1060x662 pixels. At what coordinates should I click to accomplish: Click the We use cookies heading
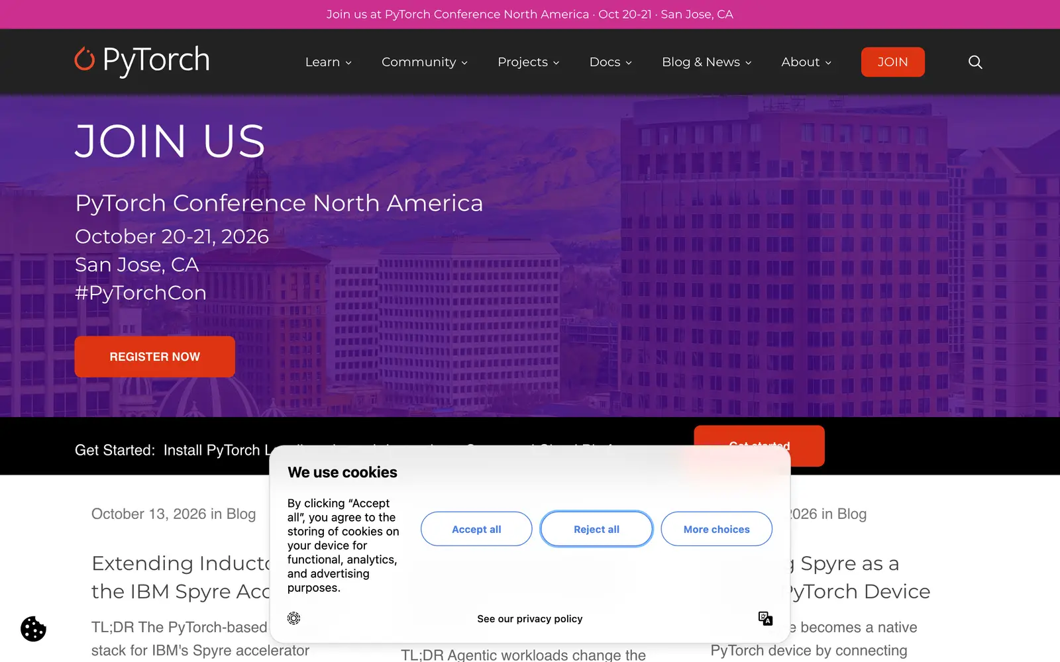pyautogui.click(x=343, y=472)
